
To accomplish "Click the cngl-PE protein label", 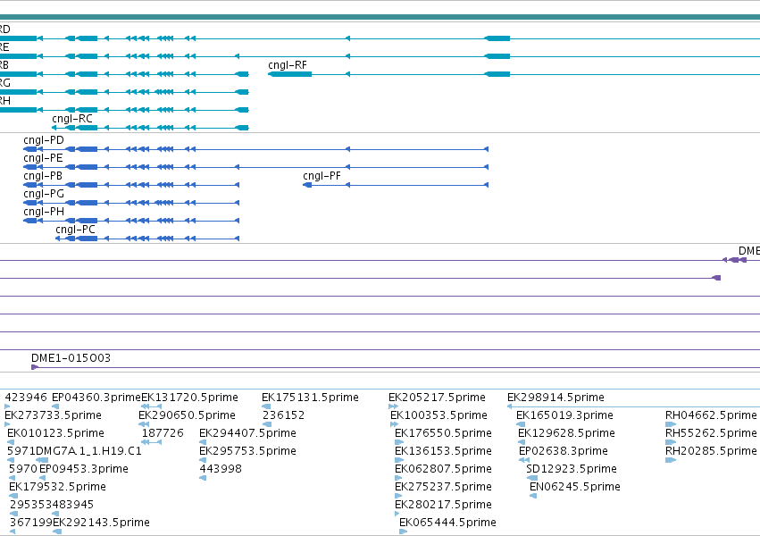I will click(43, 158).
